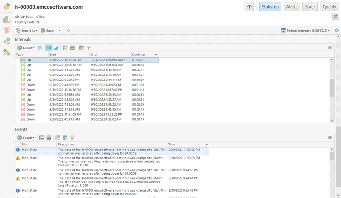Screen dimensions: 341x198
Task: Open the Export dropdown in Events toolbar
Action: [x=26, y=138]
